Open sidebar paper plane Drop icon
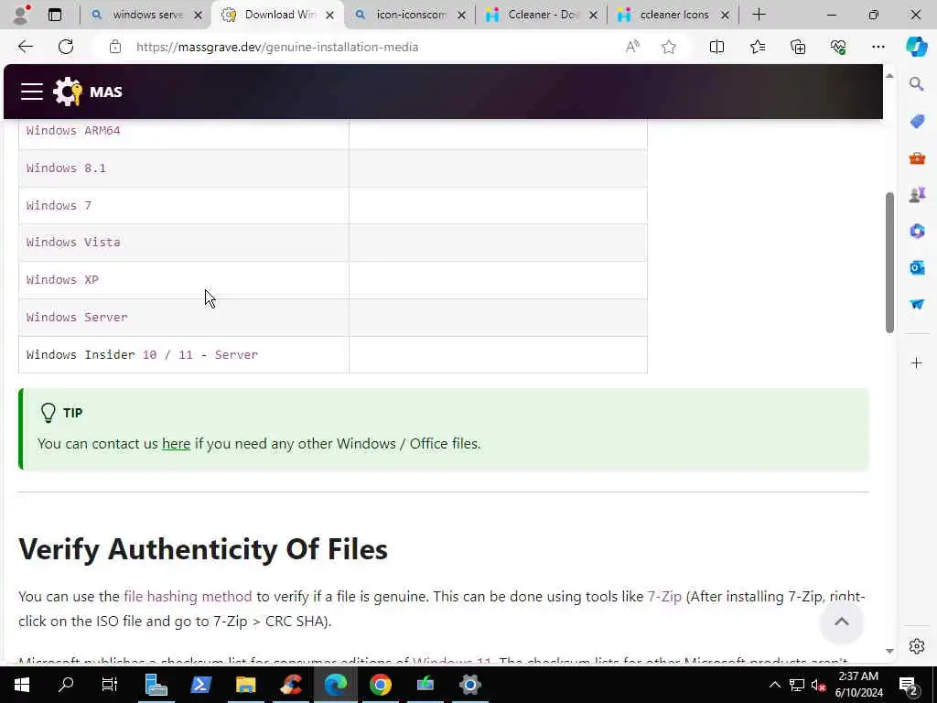This screenshot has width=937, height=703. (917, 304)
